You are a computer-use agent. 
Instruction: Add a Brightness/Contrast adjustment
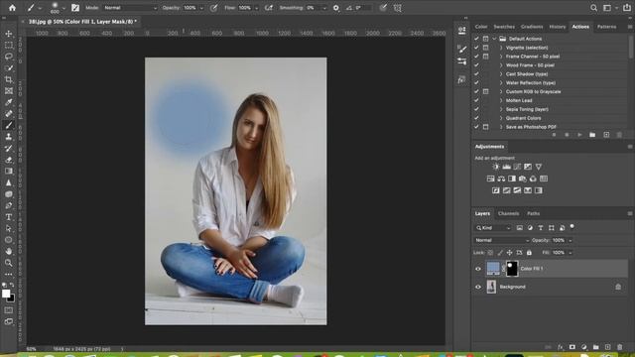click(x=496, y=167)
